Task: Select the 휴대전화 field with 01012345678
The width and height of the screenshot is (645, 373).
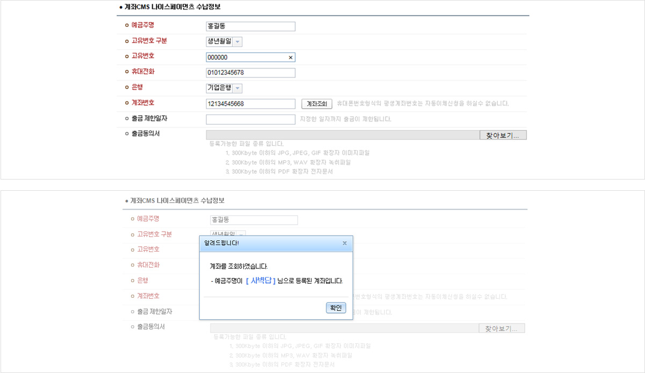Action: click(250, 73)
